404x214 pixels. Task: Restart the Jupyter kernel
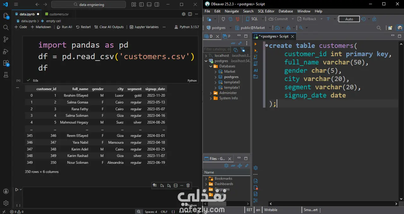tap(83, 27)
